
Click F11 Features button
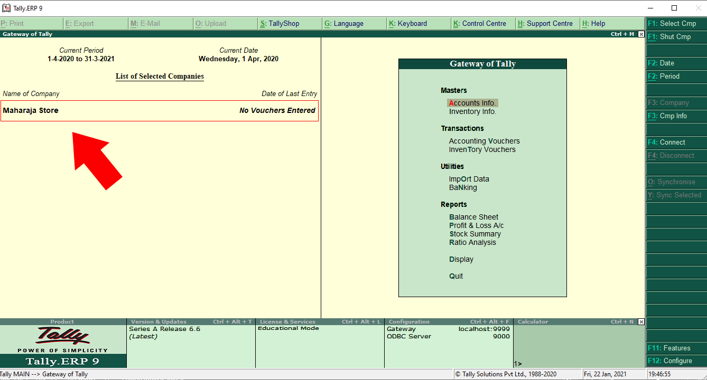click(676, 348)
